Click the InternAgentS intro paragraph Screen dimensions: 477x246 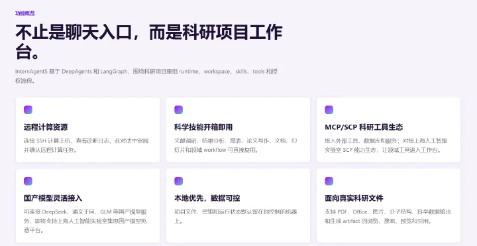[146, 76]
